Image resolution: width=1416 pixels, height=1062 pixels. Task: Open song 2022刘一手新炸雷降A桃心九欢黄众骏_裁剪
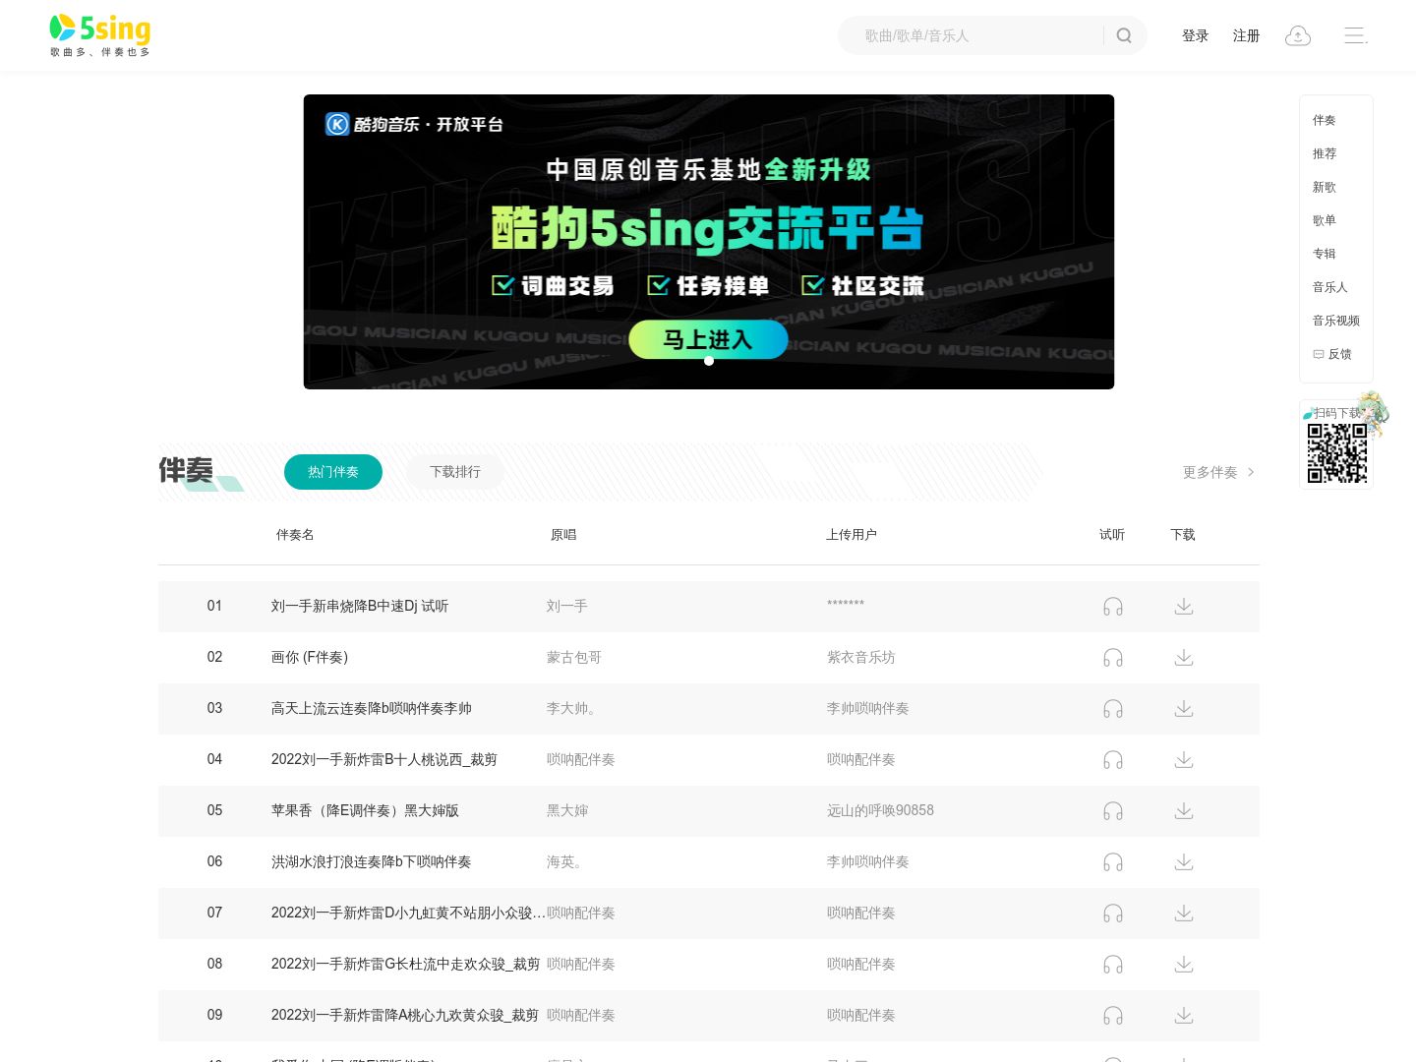click(x=405, y=1015)
